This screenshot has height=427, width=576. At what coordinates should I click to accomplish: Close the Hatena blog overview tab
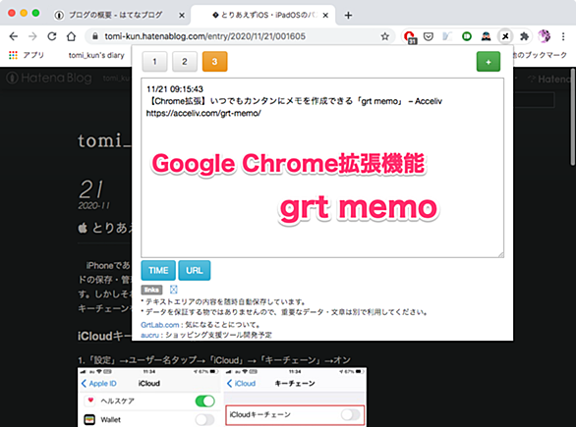(x=182, y=16)
